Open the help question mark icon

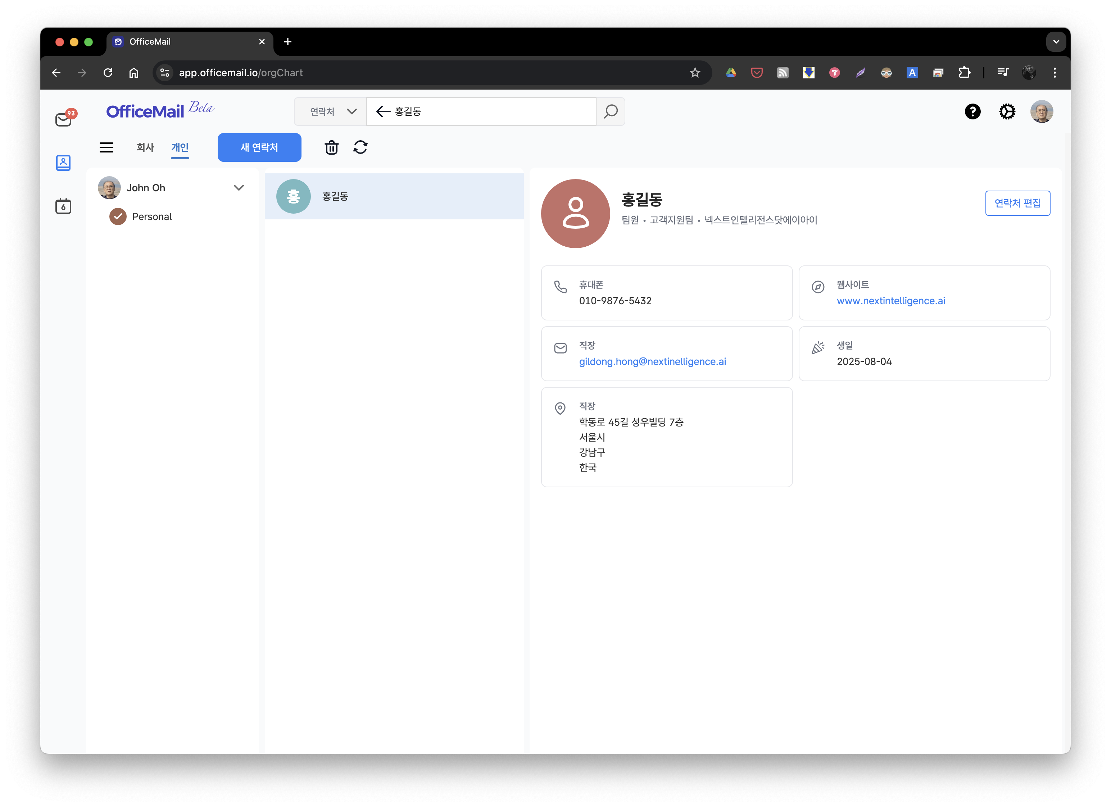[x=972, y=111]
